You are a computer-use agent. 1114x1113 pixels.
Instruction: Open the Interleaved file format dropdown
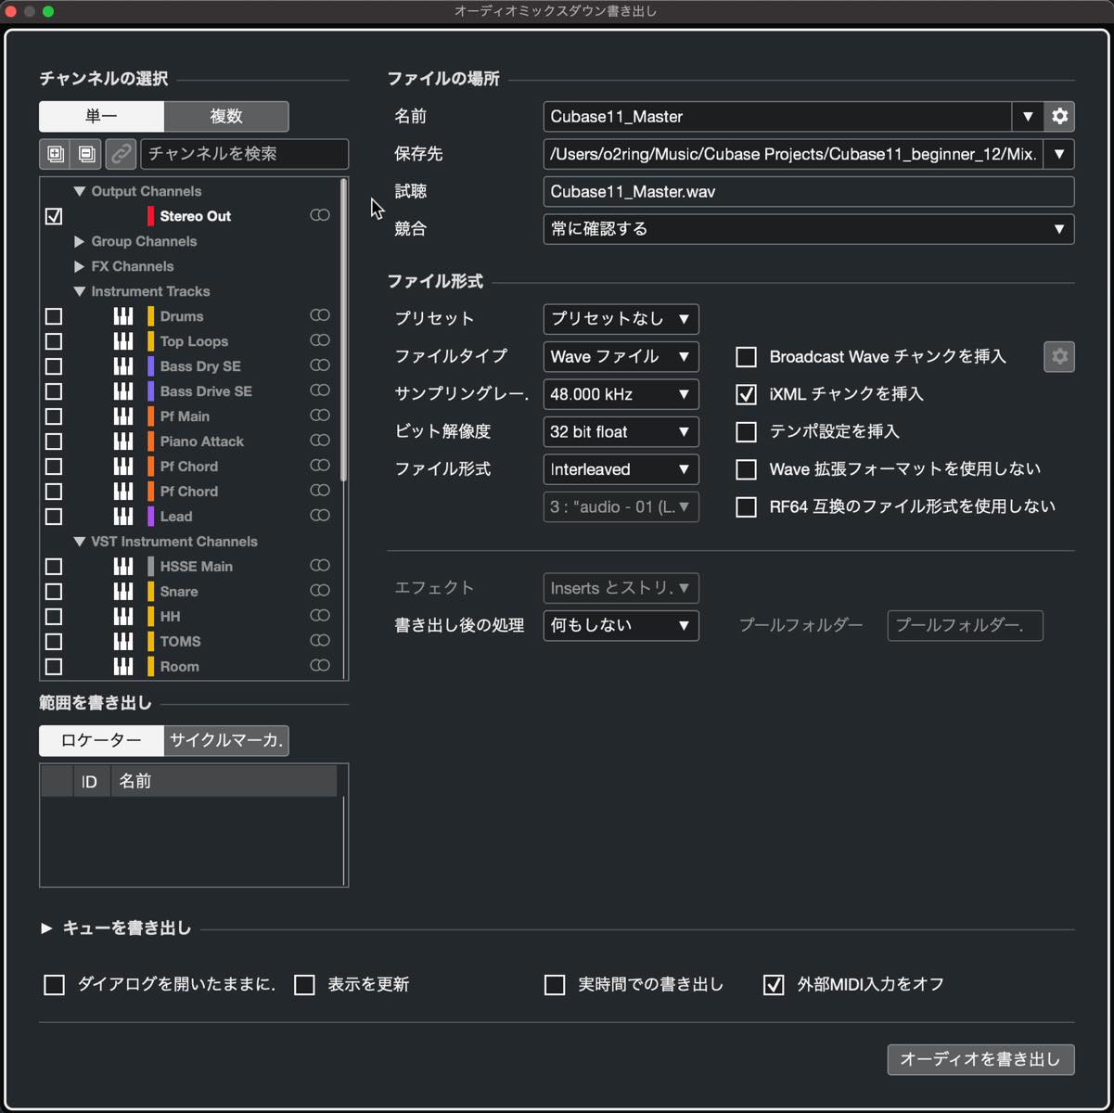pos(621,469)
